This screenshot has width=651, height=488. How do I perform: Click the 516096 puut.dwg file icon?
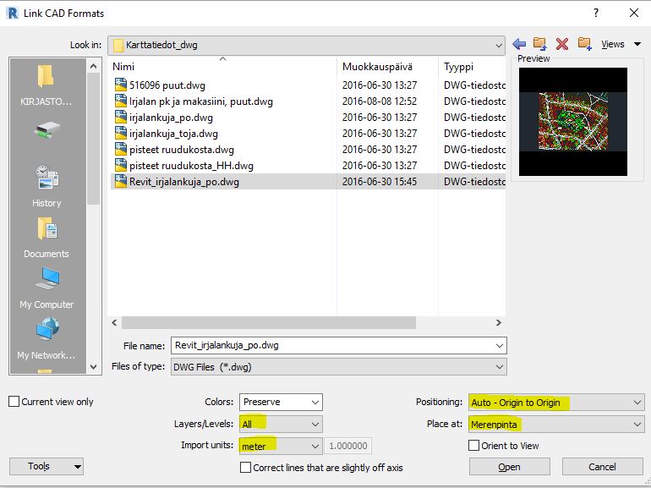click(120, 85)
